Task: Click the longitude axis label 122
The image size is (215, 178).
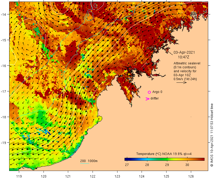Action: pos(93,176)
